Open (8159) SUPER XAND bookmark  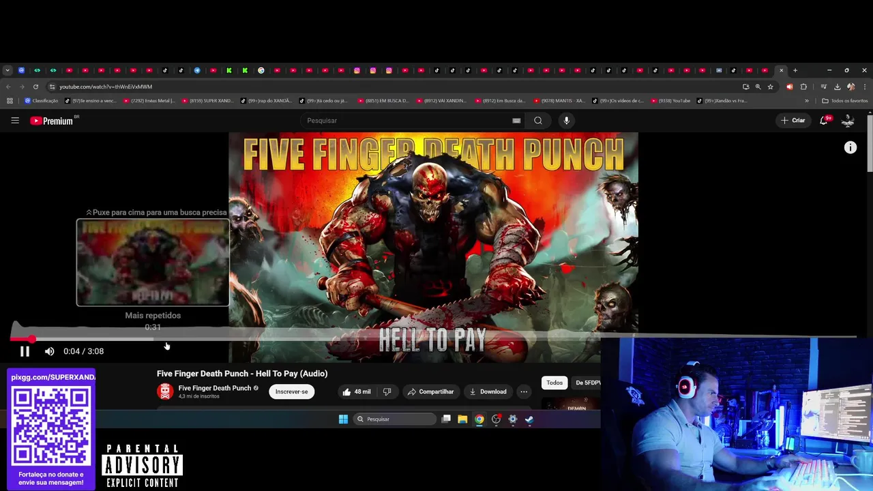click(x=207, y=101)
